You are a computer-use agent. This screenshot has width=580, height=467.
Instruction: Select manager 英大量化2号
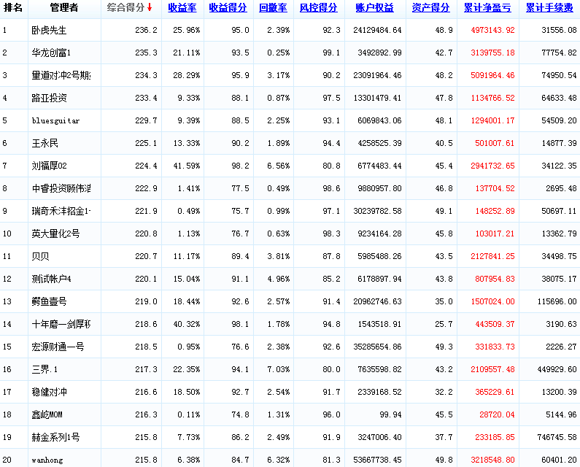(55, 233)
